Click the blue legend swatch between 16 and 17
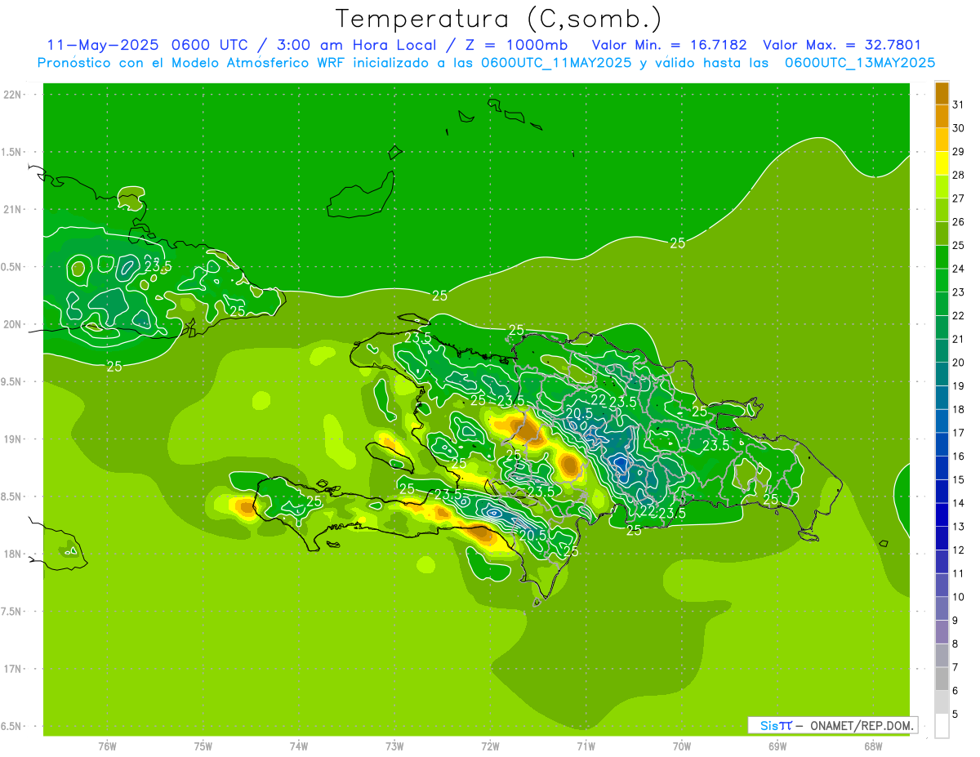Viewport: 980px width, 757px height. coord(942,444)
